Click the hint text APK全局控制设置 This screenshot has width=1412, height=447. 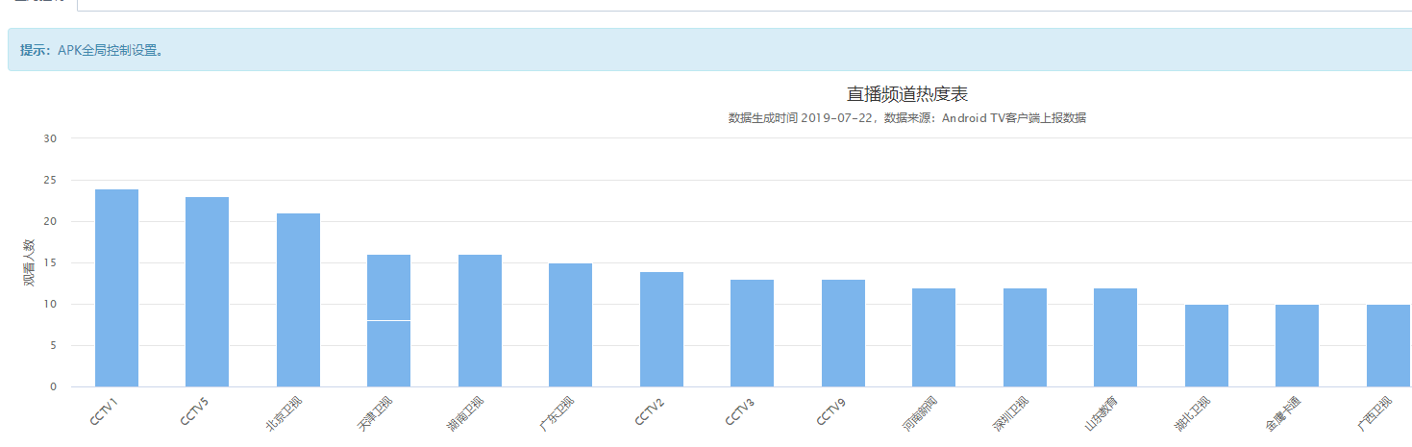(x=110, y=50)
